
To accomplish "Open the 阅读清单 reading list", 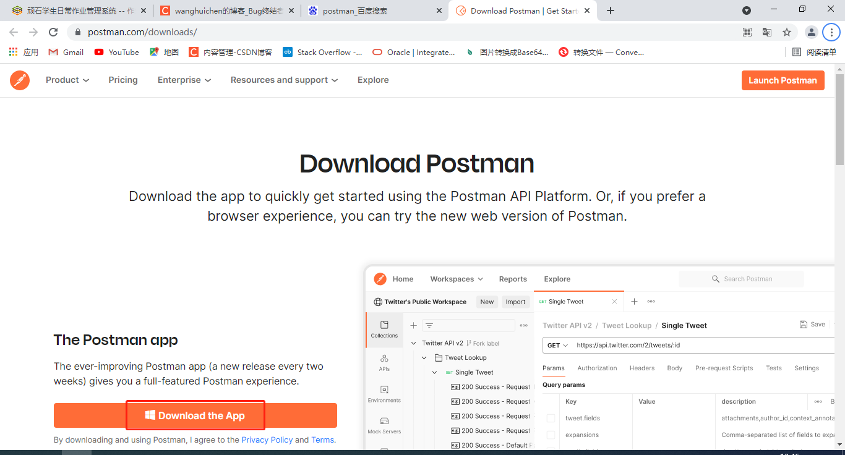I will (x=815, y=52).
